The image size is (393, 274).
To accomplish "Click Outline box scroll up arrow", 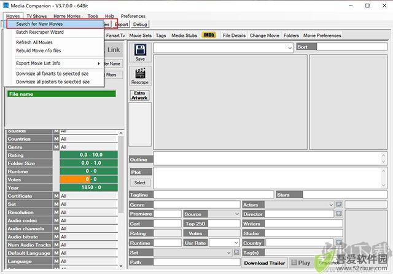I will tap(383, 155).
